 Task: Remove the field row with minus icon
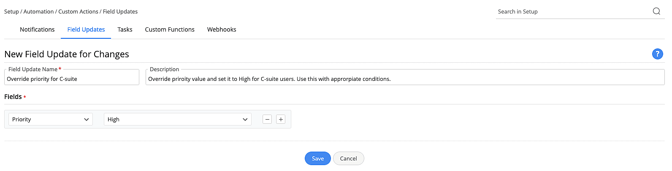pyautogui.click(x=267, y=119)
